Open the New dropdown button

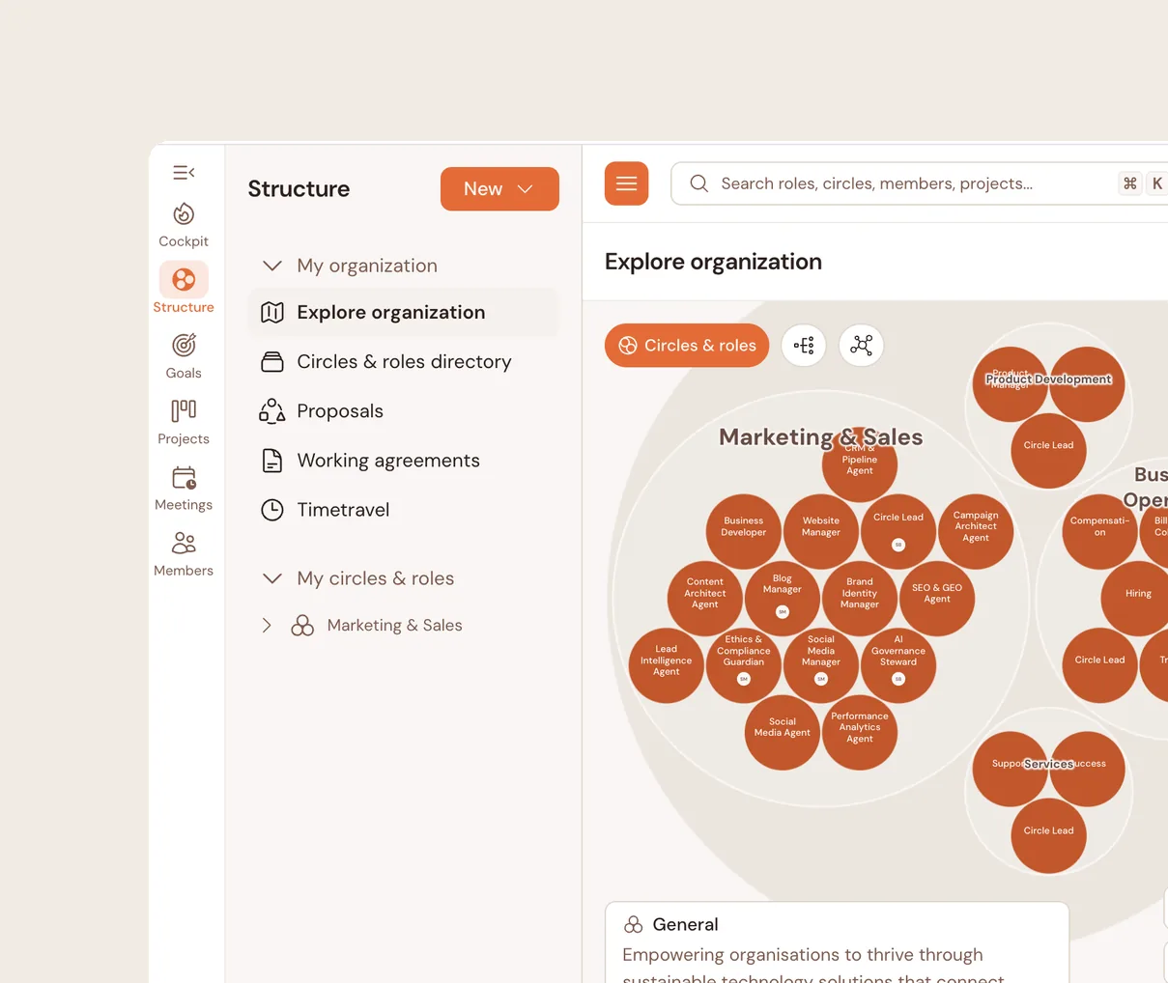(499, 188)
